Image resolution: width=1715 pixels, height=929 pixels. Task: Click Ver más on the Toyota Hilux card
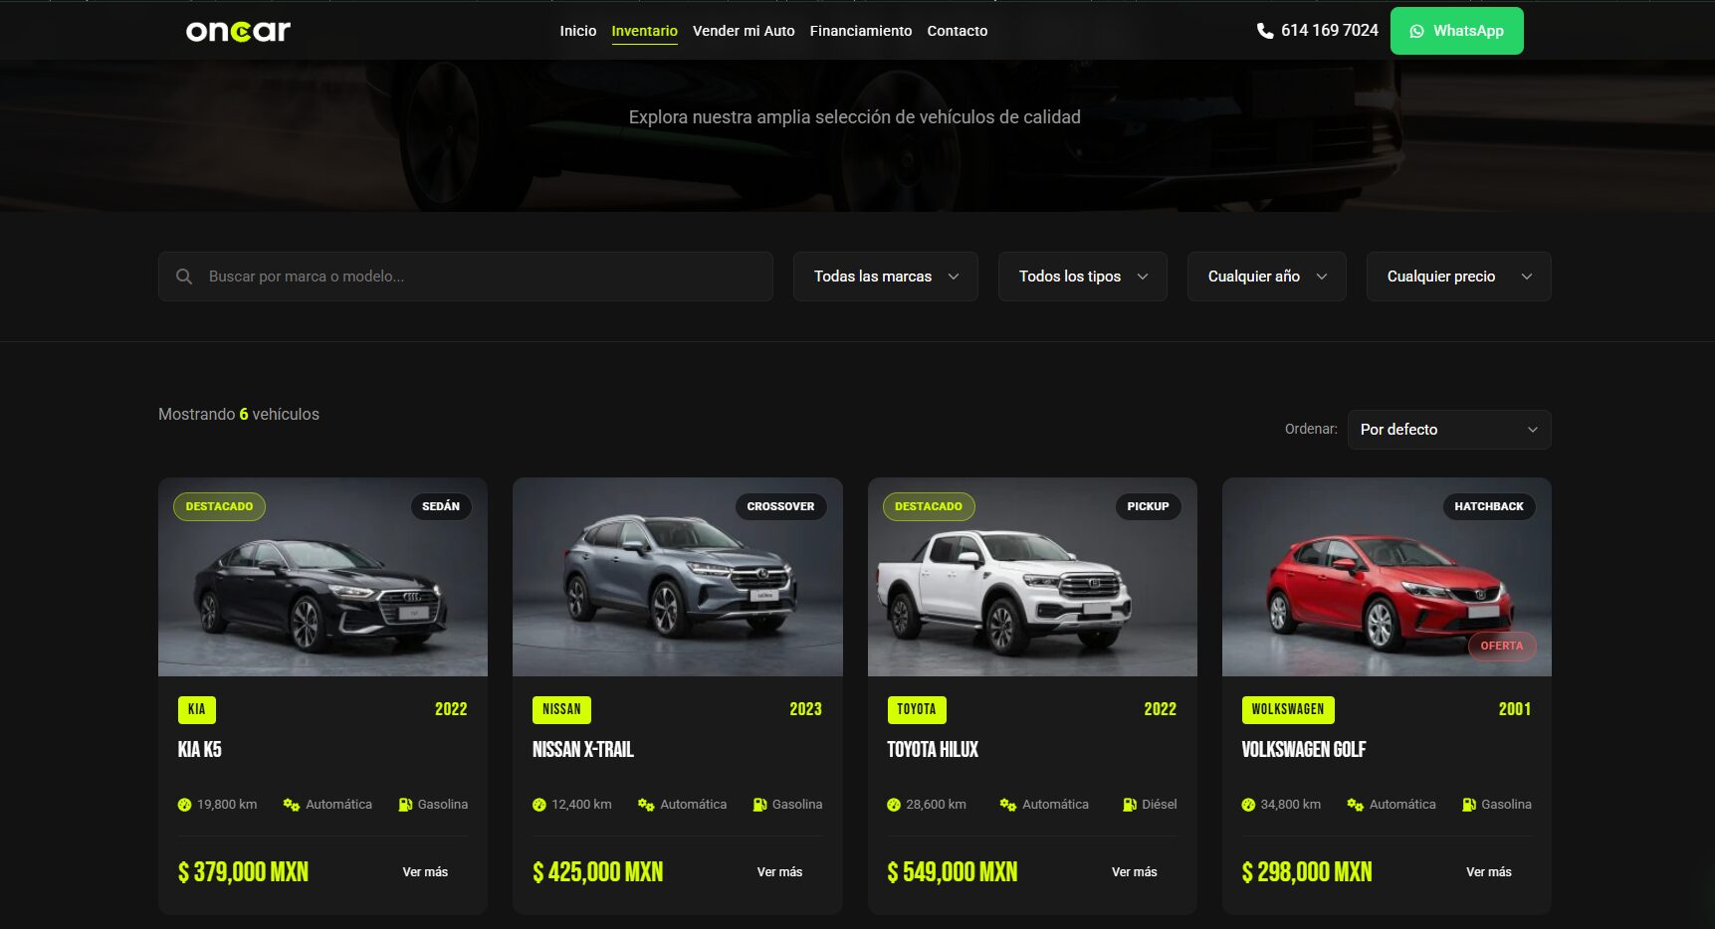point(1135,872)
